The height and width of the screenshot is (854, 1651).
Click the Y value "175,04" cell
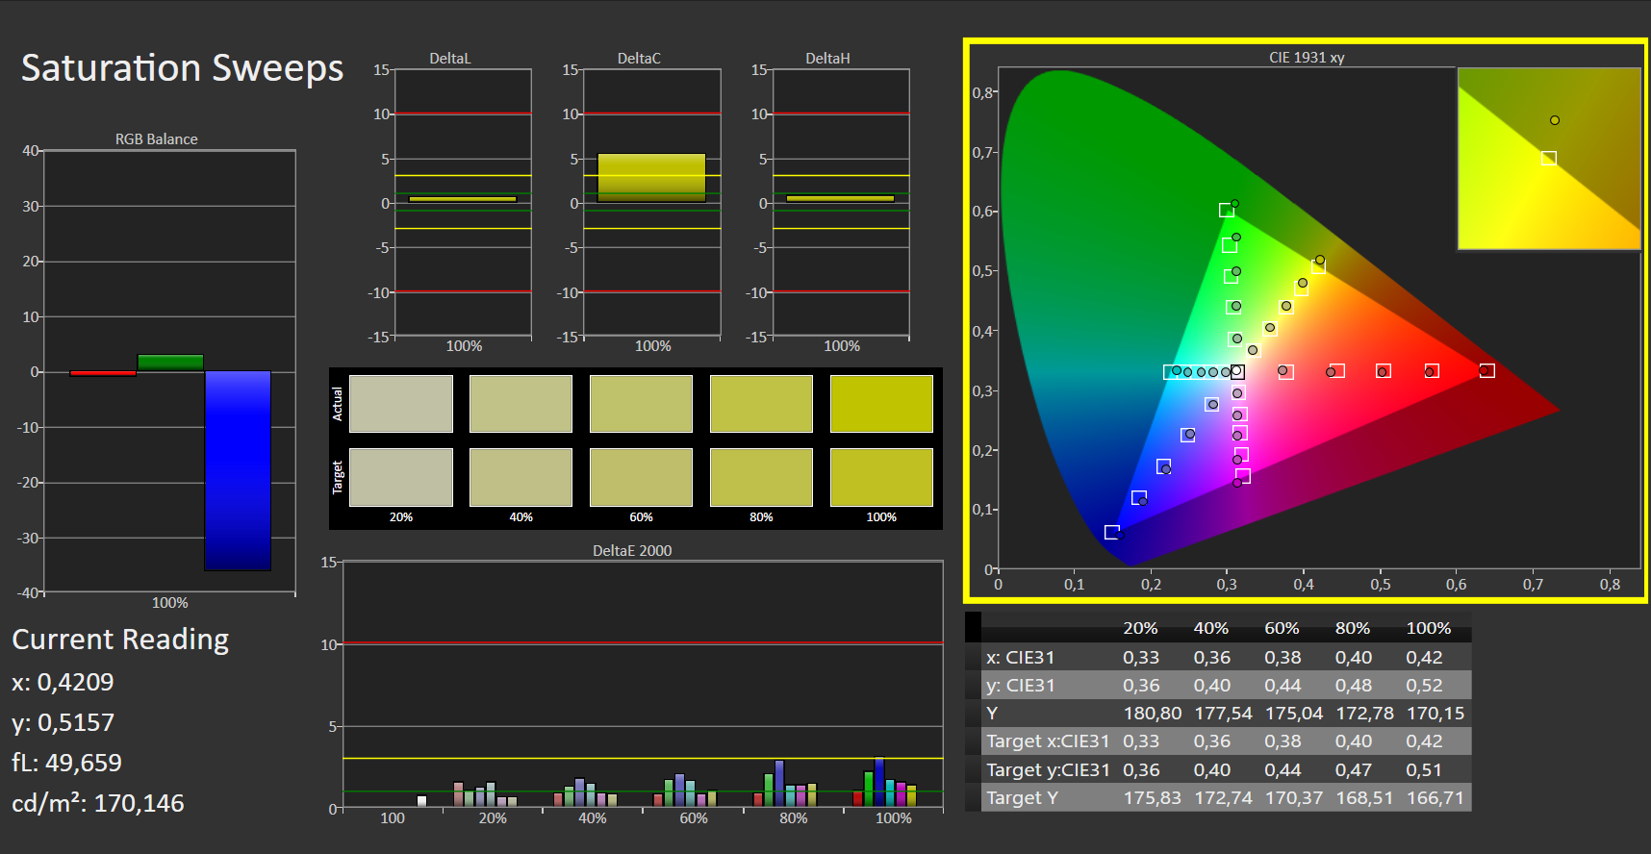pyautogui.click(x=1294, y=714)
